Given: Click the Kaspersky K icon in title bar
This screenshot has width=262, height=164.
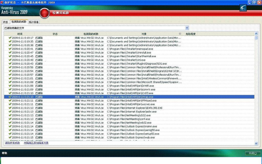Looking at the screenshot, I should (x=2, y=2).
